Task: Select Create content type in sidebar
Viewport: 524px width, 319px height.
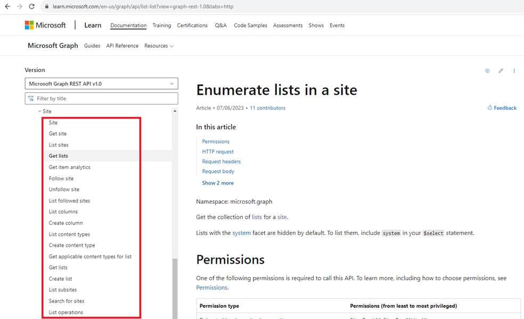Action: point(72,245)
